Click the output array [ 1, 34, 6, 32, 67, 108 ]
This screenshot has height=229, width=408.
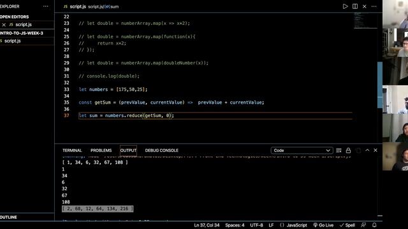pos(95,163)
